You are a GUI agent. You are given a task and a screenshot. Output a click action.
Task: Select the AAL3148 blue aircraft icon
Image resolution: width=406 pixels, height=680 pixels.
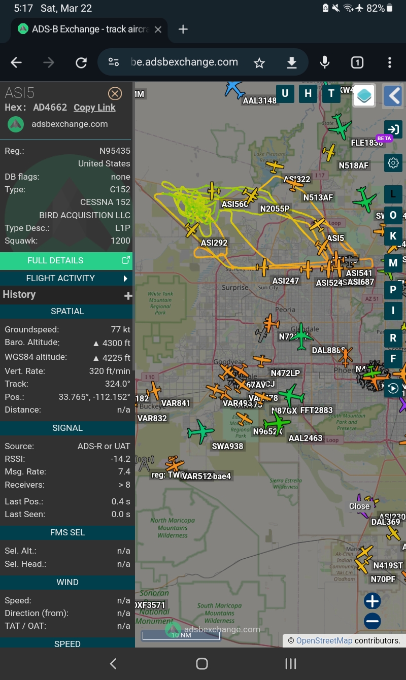[234, 88]
